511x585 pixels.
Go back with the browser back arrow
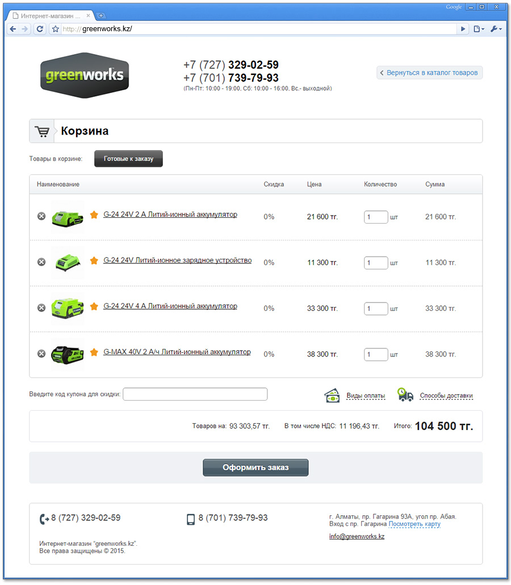[x=12, y=29]
